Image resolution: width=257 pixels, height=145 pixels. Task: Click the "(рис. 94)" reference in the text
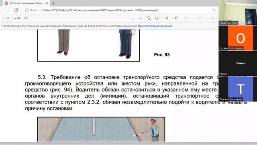pyautogui.click(x=61, y=90)
